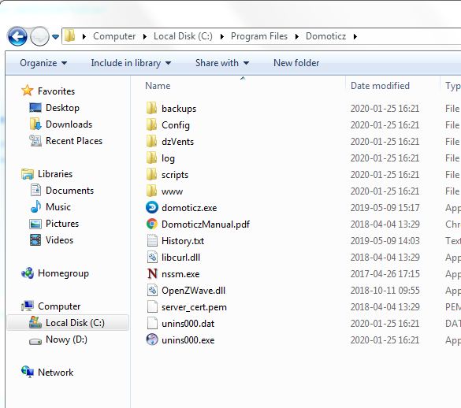
Task: Select the domoticz.exe application icon
Action: pyautogui.click(x=152, y=207)
